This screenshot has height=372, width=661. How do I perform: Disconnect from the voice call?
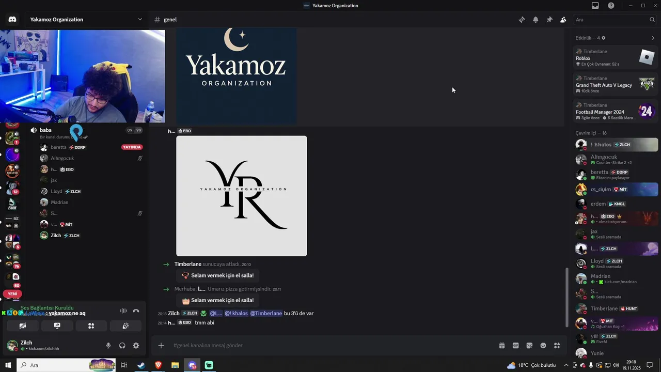coord(136,311)
